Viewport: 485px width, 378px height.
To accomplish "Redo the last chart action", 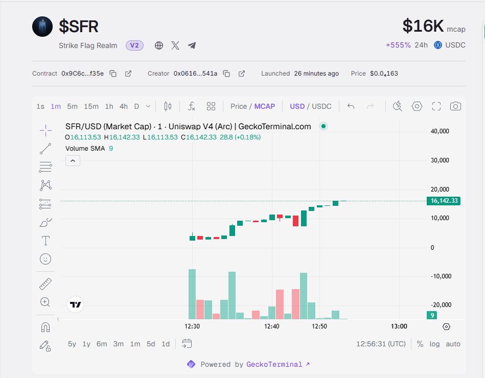I will tap(370, 106).
